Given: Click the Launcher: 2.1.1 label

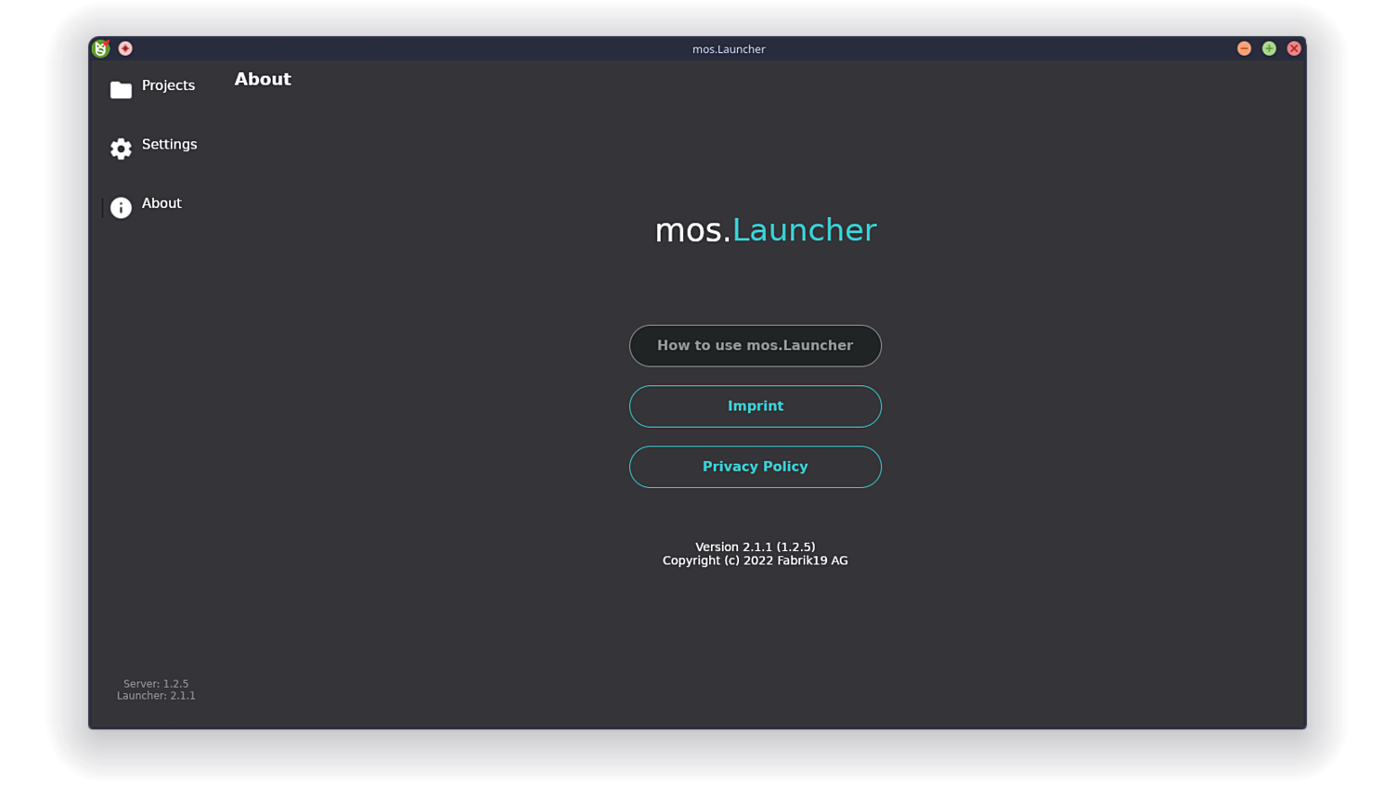Looking at the screenshot, I should [157, 695].
